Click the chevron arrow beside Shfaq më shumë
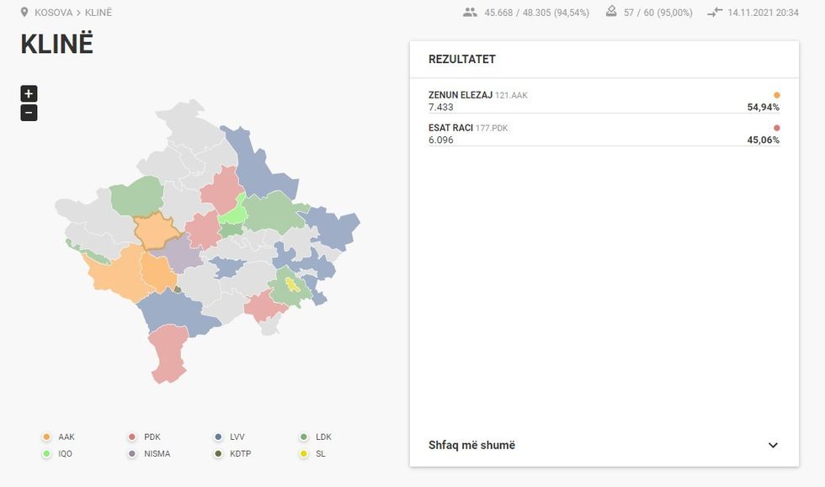Screen dimensions: 825x487 [773, 445]
